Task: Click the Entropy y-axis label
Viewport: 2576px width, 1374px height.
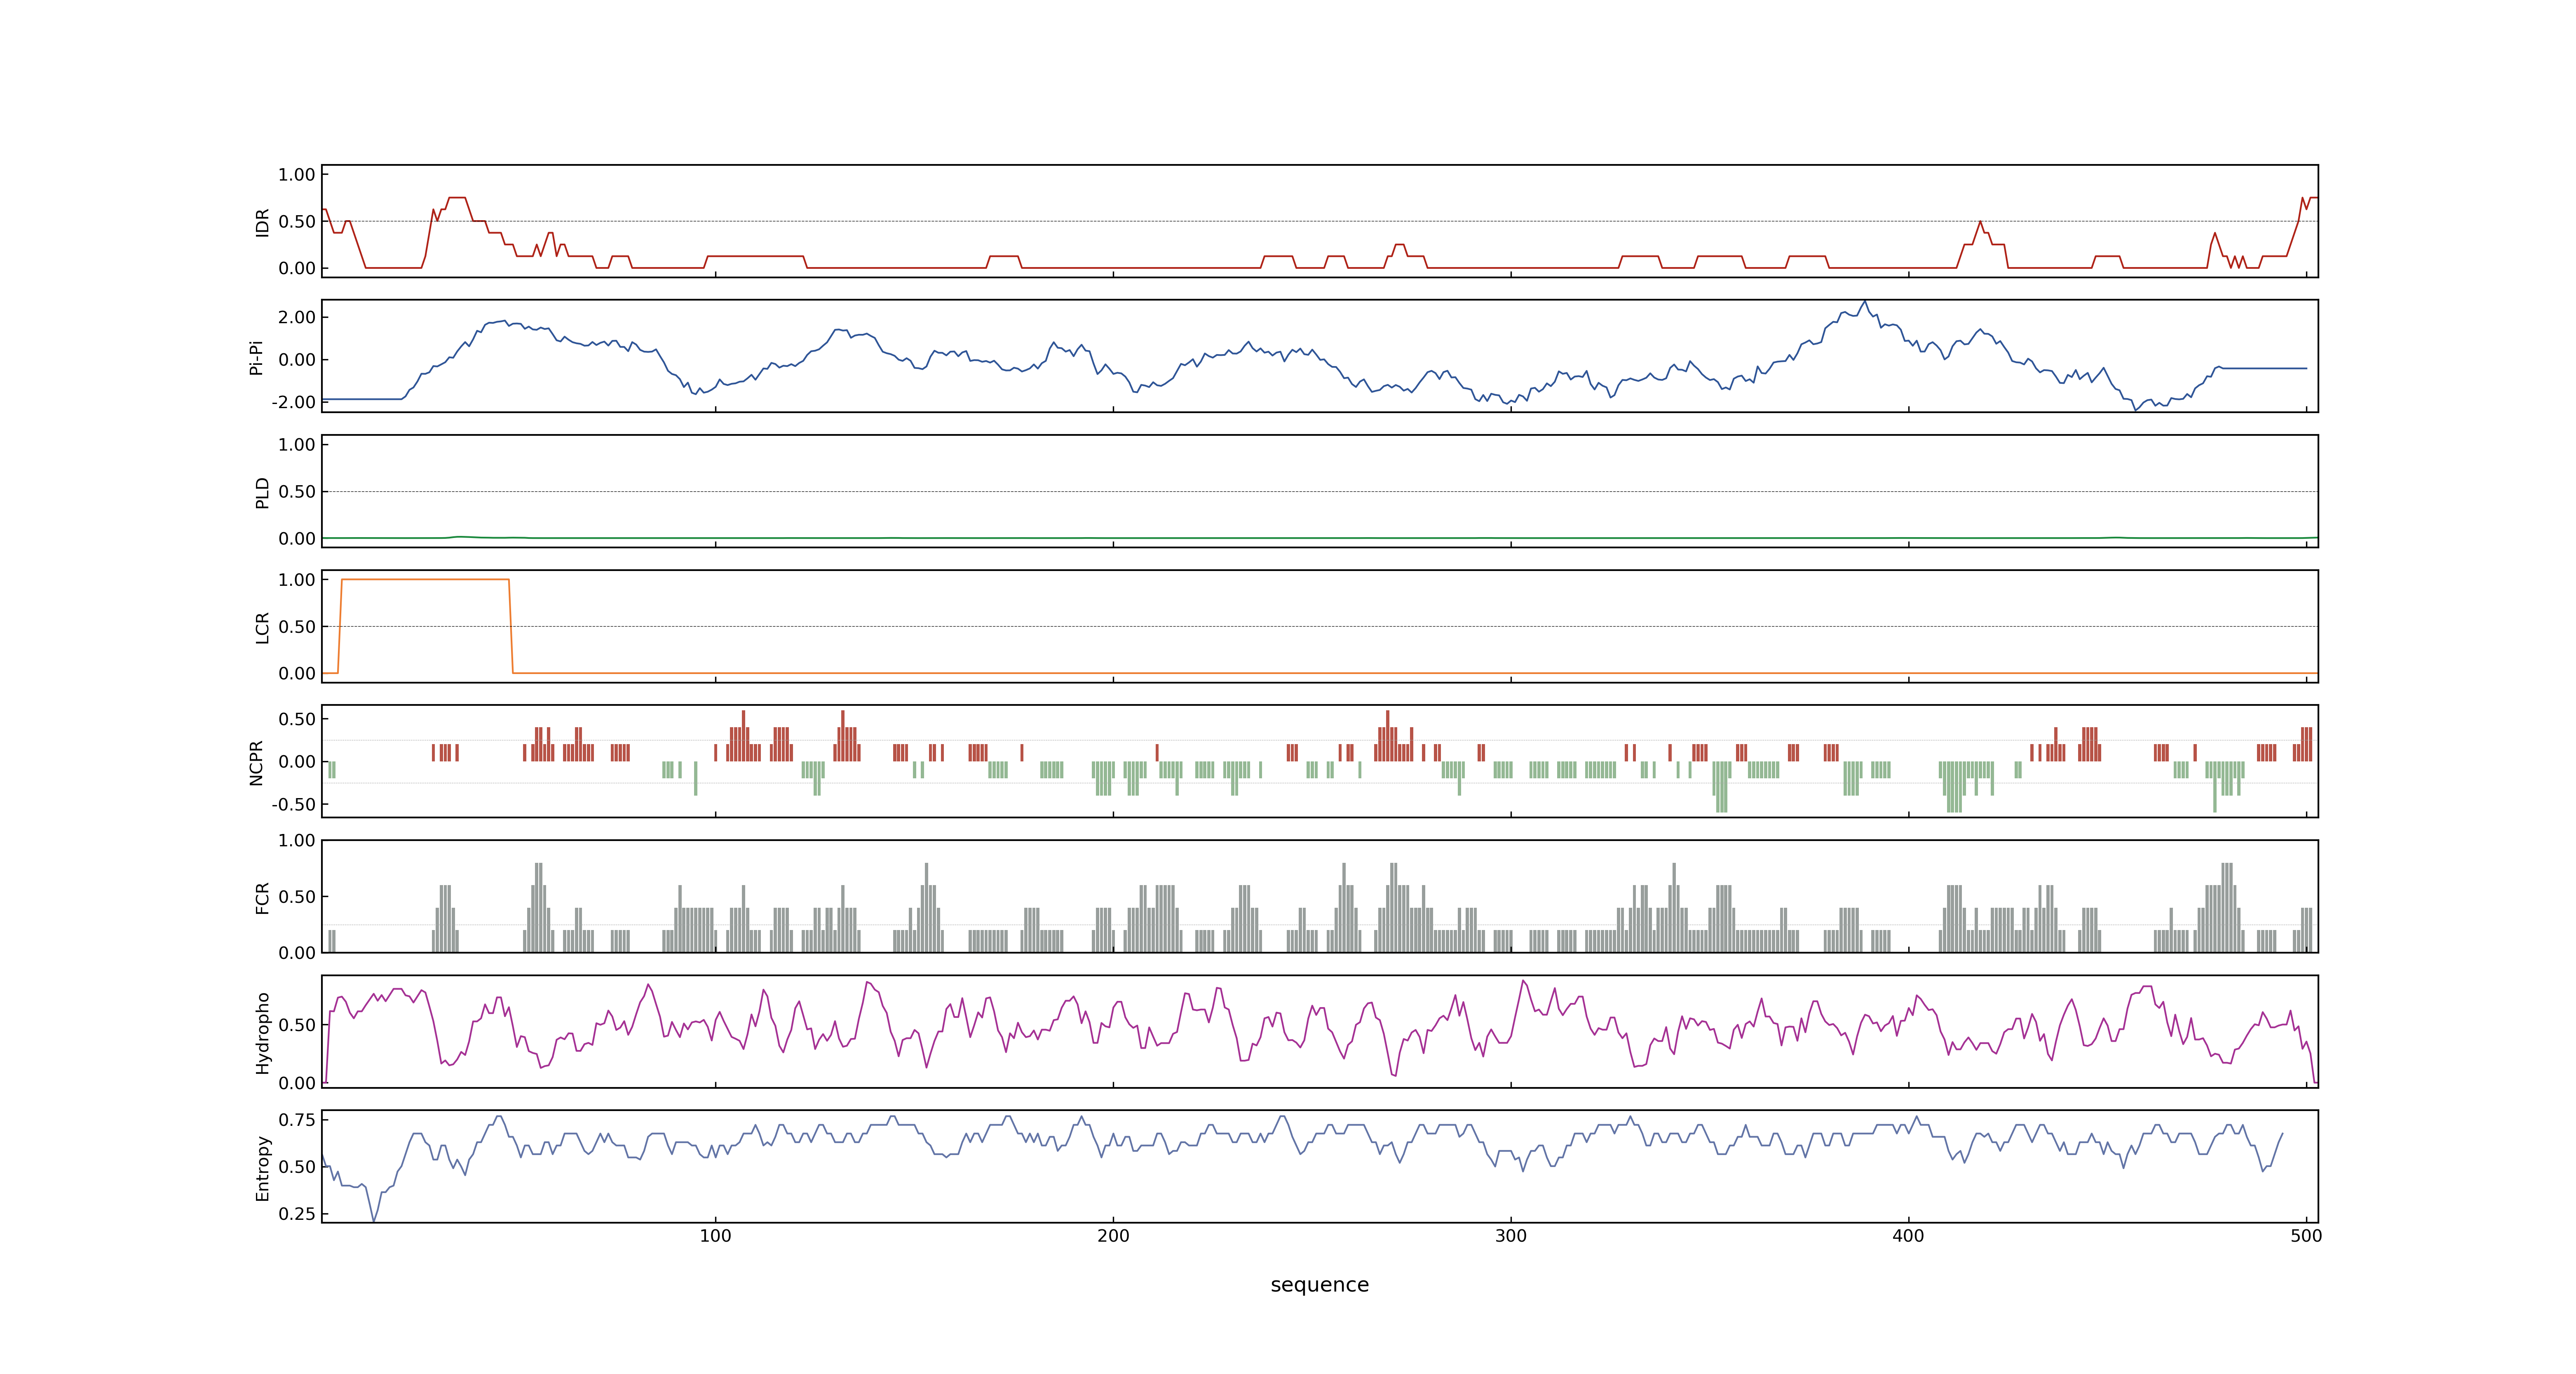Action: click(262, 1168)
